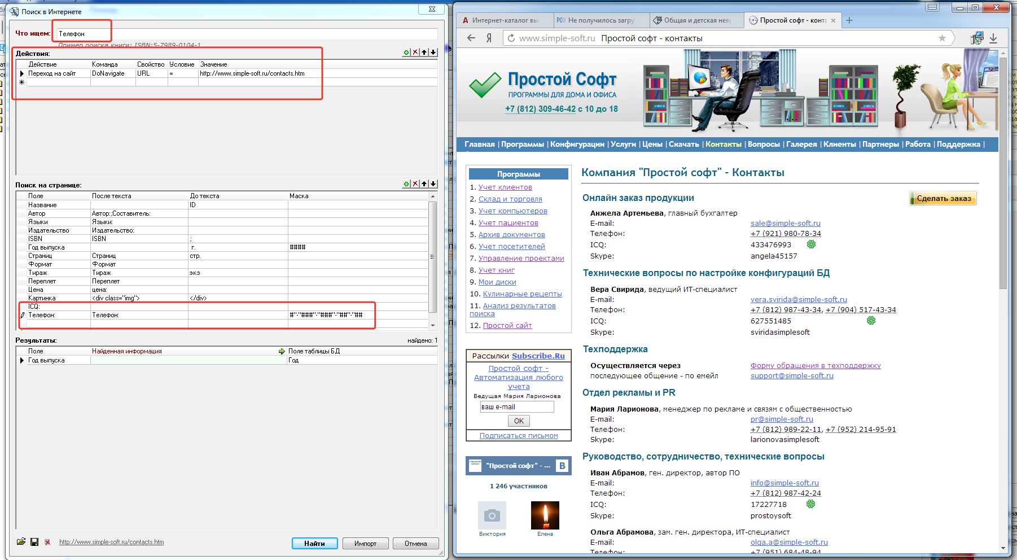Click the Импорт button
The image size is (1017, 560).
tap(365, 544)
